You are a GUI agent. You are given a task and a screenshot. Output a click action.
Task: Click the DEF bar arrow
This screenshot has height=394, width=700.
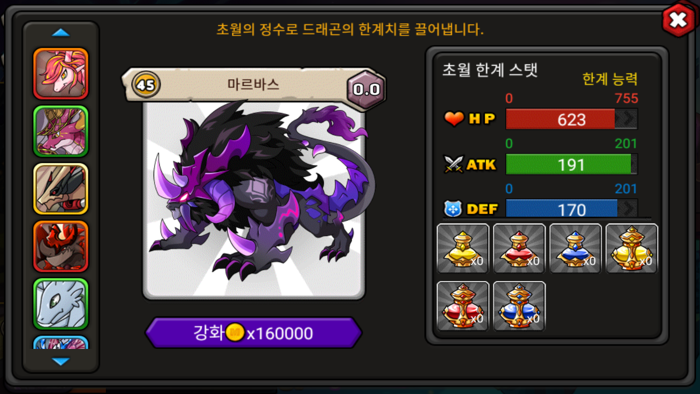click(x=627, y=208)
